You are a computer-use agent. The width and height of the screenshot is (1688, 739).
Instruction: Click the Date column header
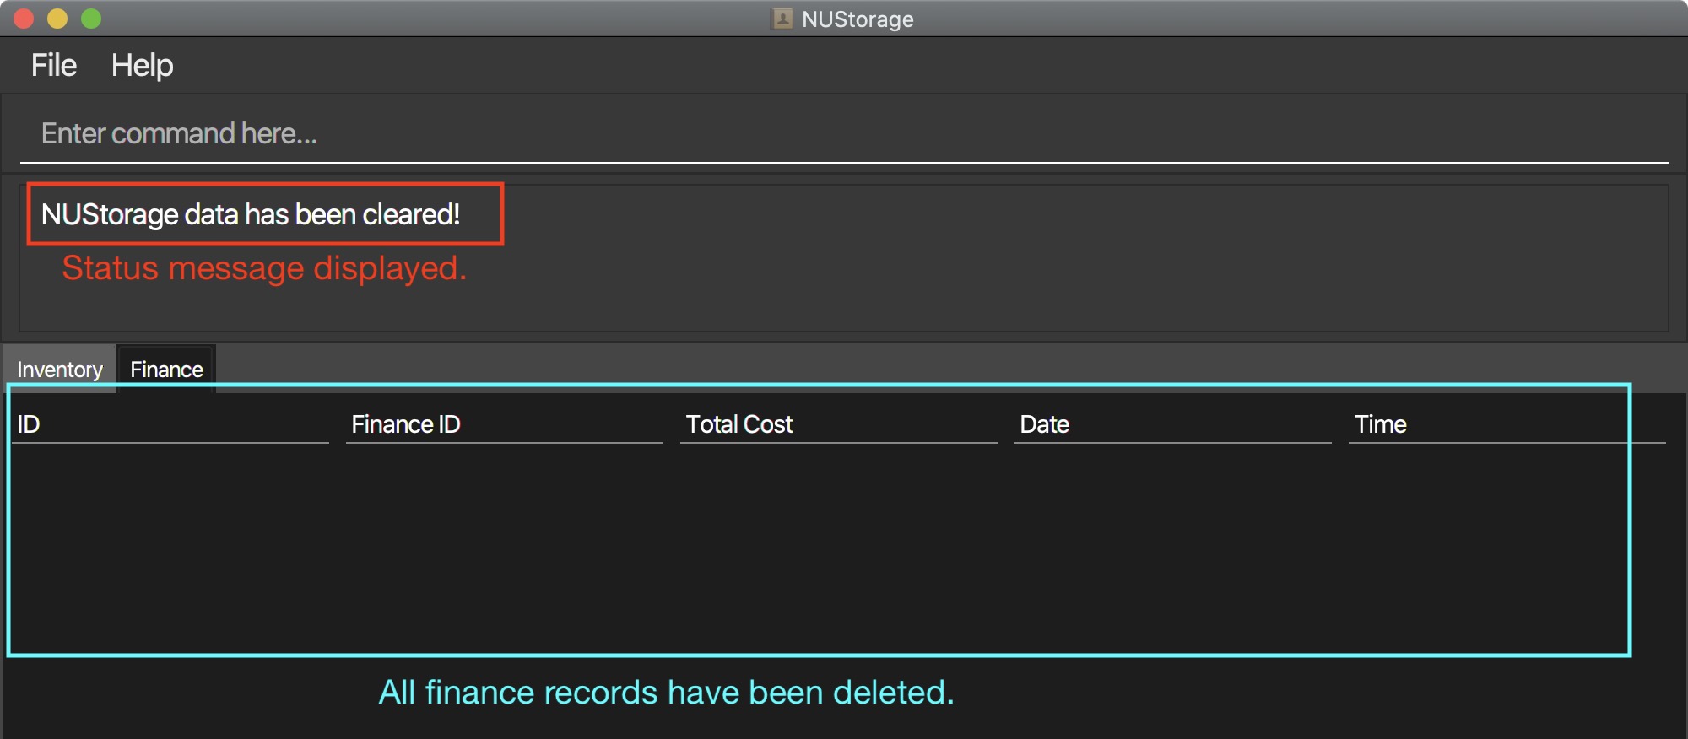point(1172,424)
